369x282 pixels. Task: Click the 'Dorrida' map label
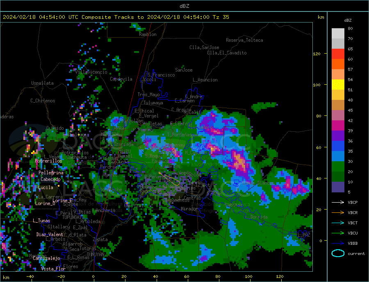click(259, 217)
